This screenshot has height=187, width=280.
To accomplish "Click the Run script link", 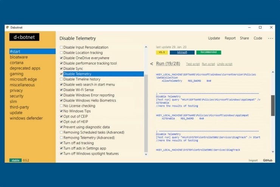I will [x=208, y=64].
